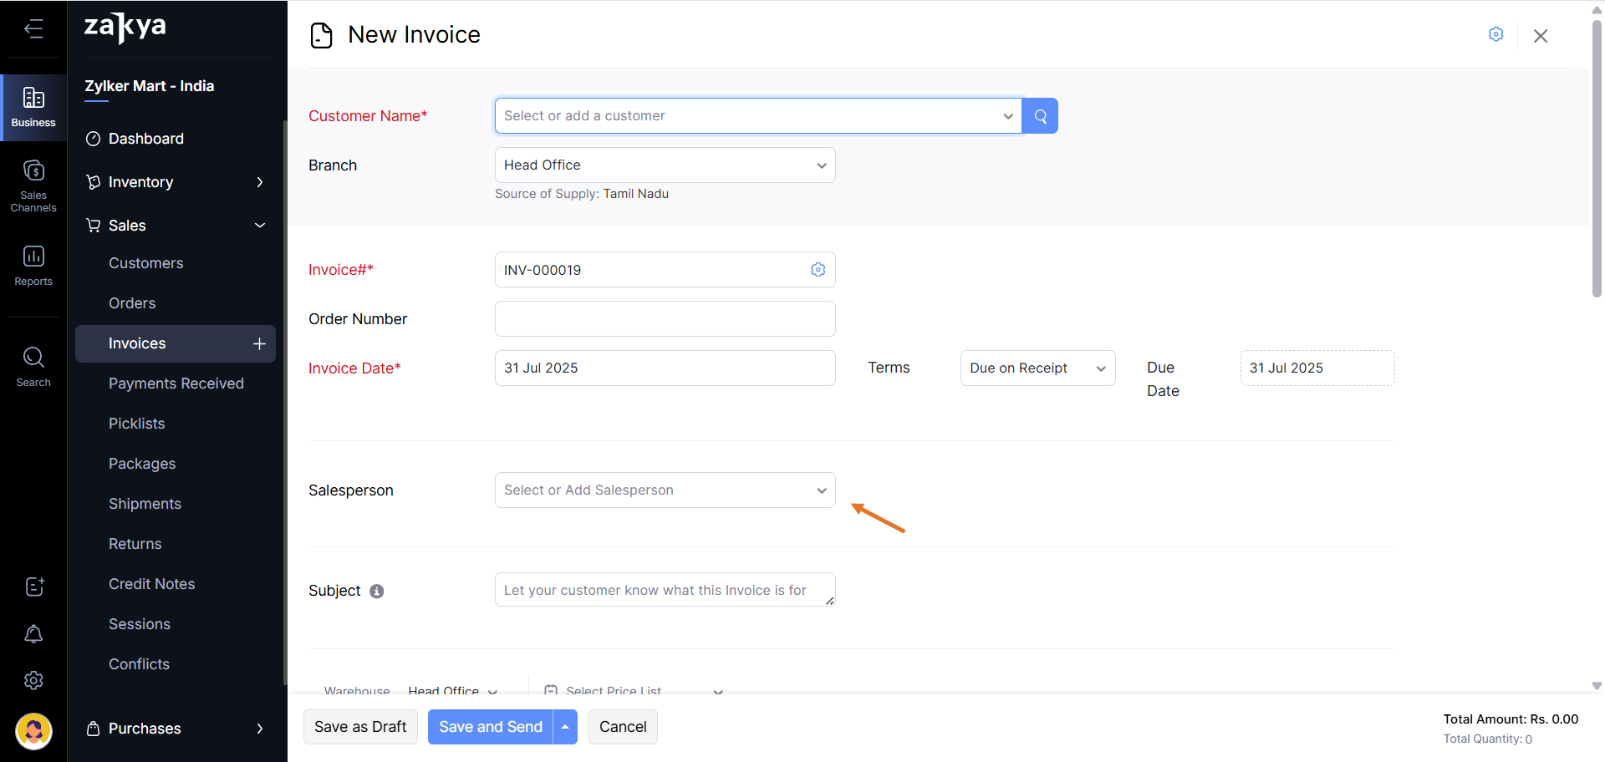Open the Subject info tooltip icon
The height and width of the screenshot is (762, 1605).
coord(377,592)
